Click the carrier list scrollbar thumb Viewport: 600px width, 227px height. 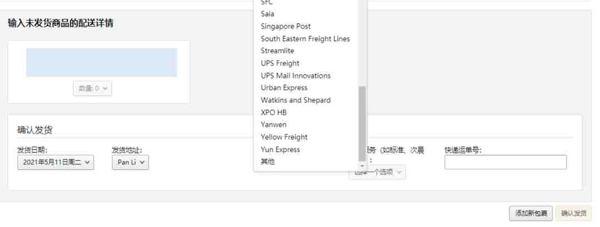362,123
